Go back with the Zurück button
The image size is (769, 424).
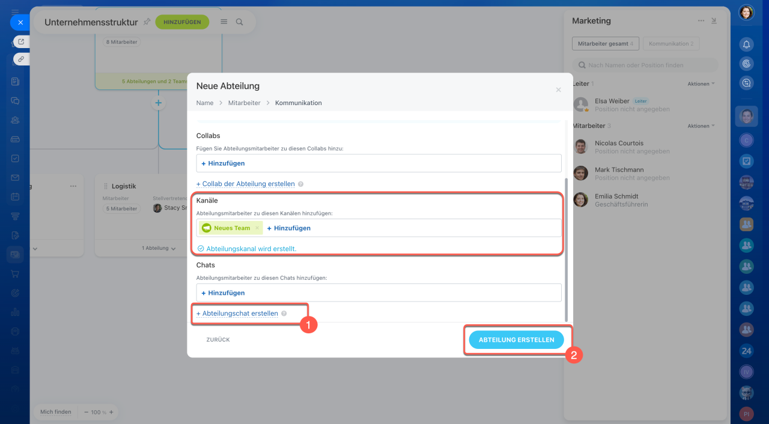coord(218,340)
